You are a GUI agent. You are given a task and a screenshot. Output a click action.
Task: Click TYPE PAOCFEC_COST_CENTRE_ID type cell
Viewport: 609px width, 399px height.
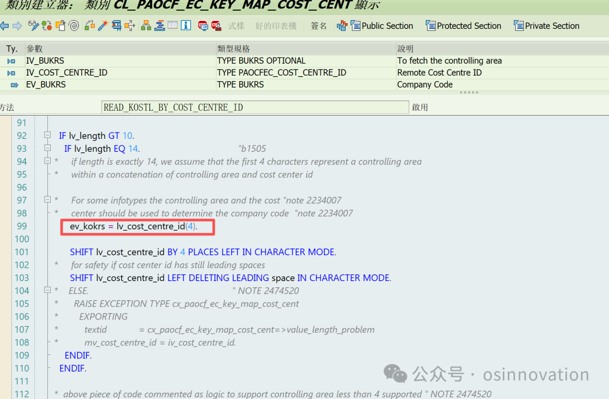coord(306,73)
